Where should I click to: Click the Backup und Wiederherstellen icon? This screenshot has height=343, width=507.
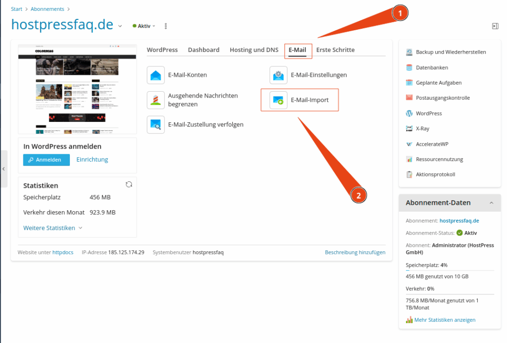409,52
